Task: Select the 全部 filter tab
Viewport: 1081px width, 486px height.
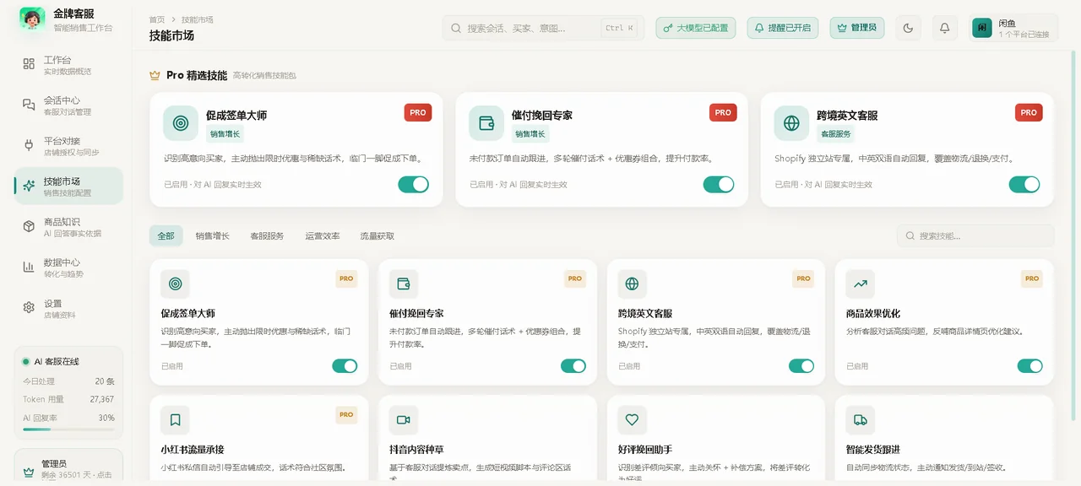Action: coord(166,236)
